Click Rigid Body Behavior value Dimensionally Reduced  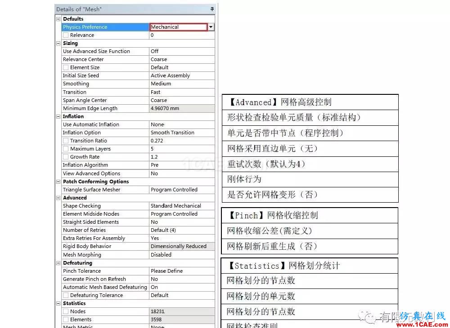[182, 246]
